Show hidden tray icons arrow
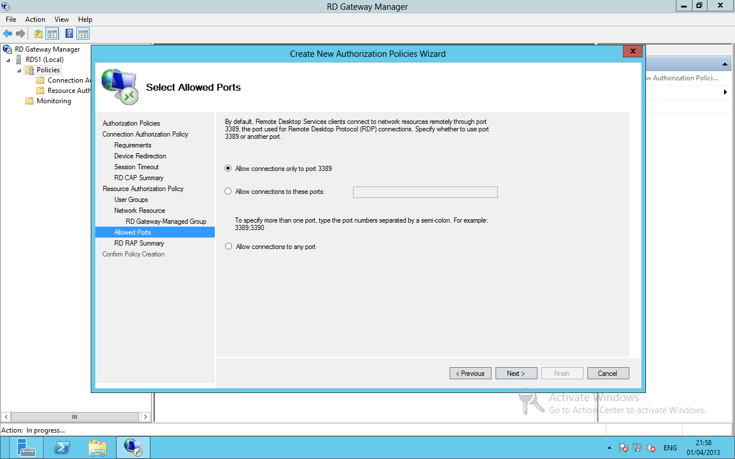 pyautogui.click(x=609, y=448)
